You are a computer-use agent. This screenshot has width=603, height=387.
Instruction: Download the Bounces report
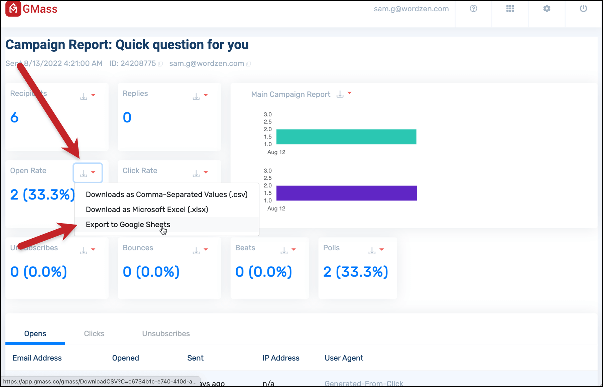pos(196,251)
